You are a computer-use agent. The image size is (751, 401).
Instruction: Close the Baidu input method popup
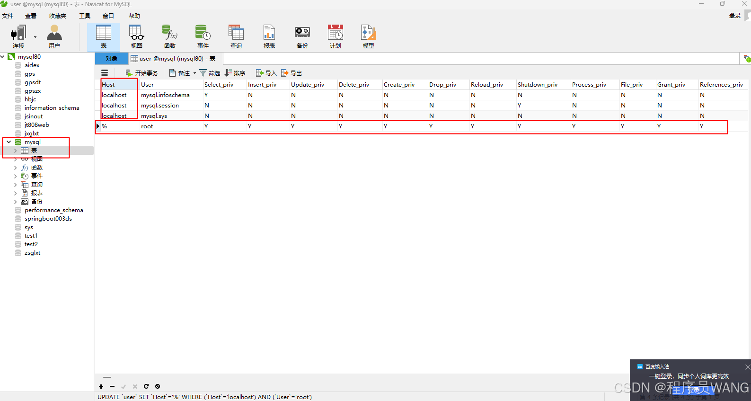pos(748,367)
